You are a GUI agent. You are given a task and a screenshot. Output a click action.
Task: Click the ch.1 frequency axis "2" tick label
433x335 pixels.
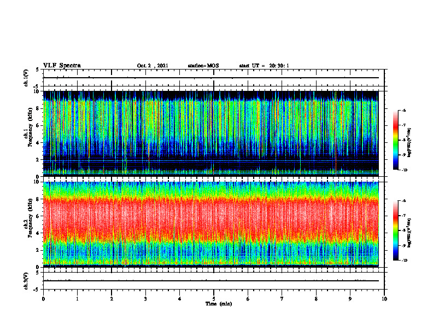pos(38,160)
